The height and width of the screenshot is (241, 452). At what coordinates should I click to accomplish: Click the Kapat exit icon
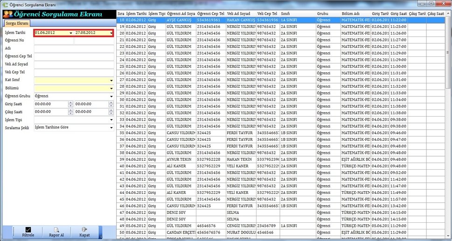84,229
